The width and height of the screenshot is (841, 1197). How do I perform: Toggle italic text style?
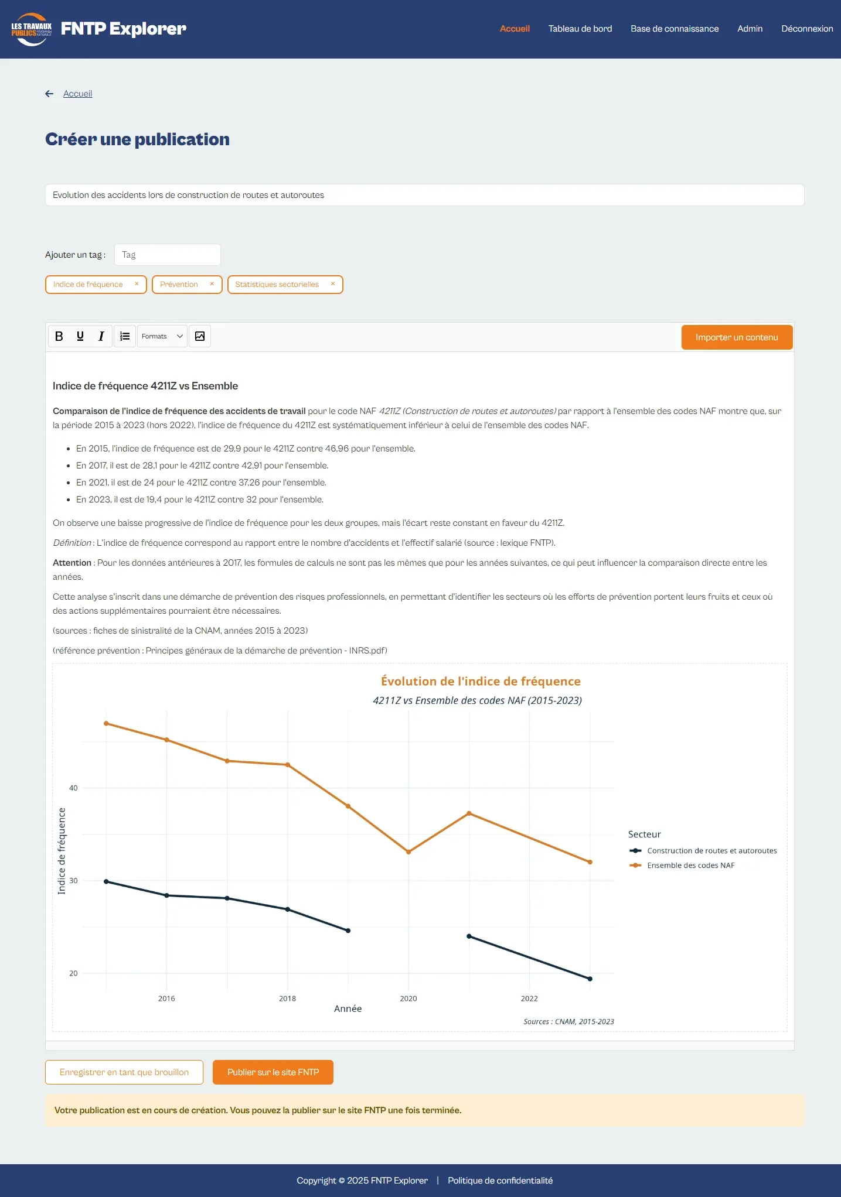(x=101, y=336)
